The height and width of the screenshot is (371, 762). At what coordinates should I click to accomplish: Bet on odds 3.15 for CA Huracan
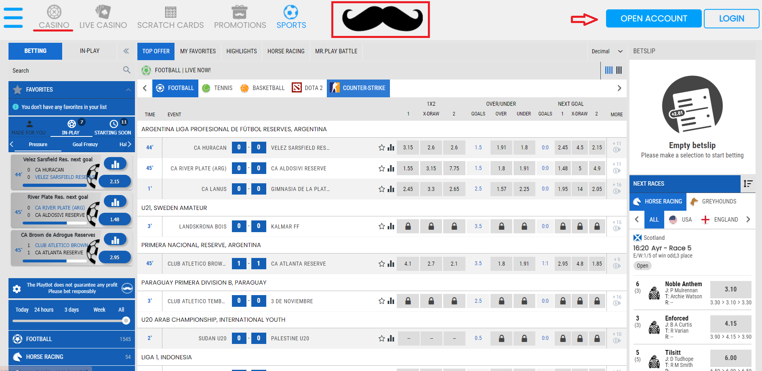(408, 147)
